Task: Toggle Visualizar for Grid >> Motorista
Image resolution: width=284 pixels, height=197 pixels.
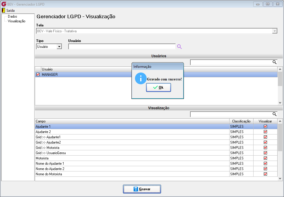Action: (265, 147)
